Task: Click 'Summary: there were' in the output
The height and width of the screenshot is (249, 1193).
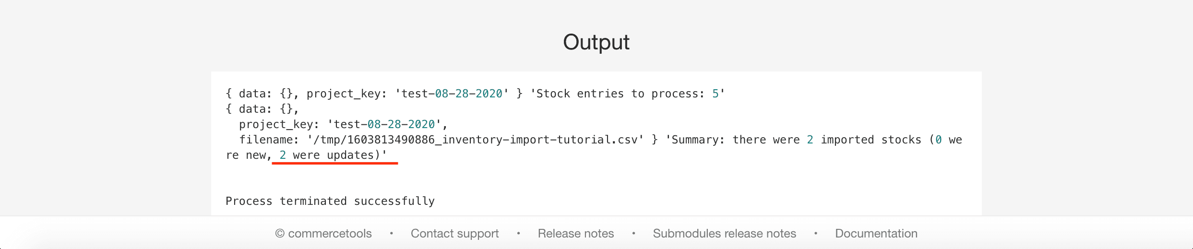Action: (735, 140)
